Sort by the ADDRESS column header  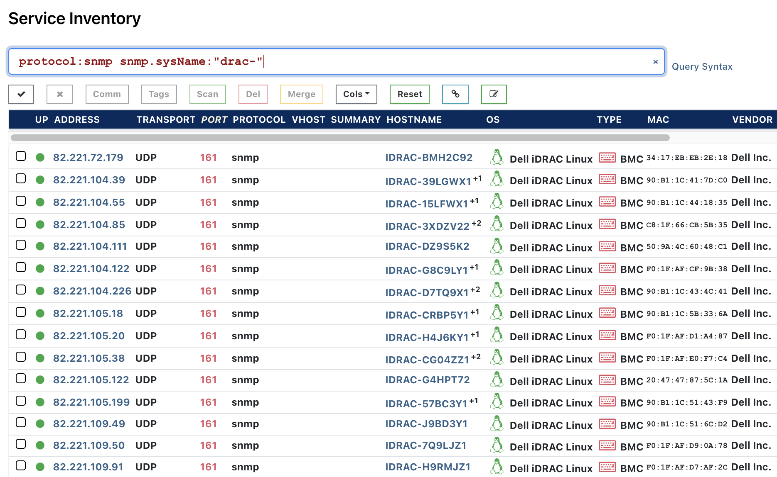tap(77, 119)
